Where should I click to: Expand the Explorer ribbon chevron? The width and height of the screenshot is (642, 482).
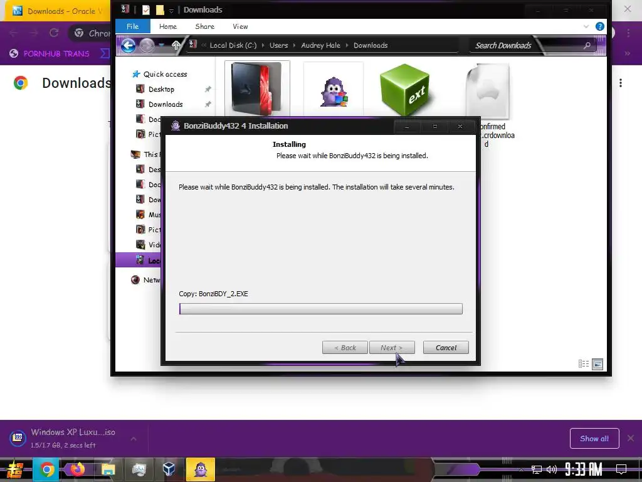pyautogui.click(x=586, y=26)
